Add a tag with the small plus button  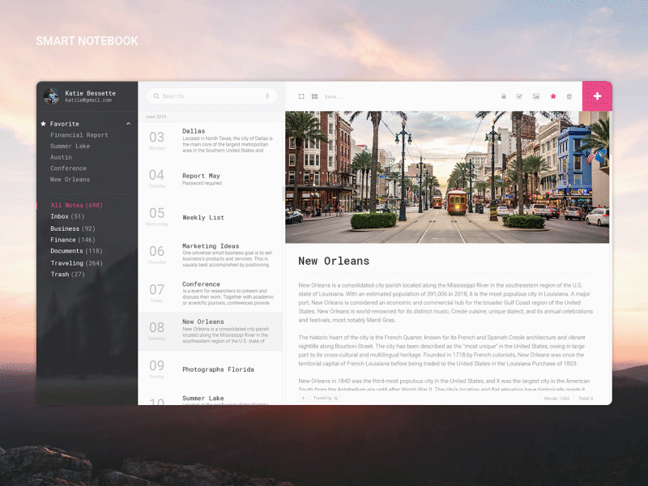tap(303, 398)
